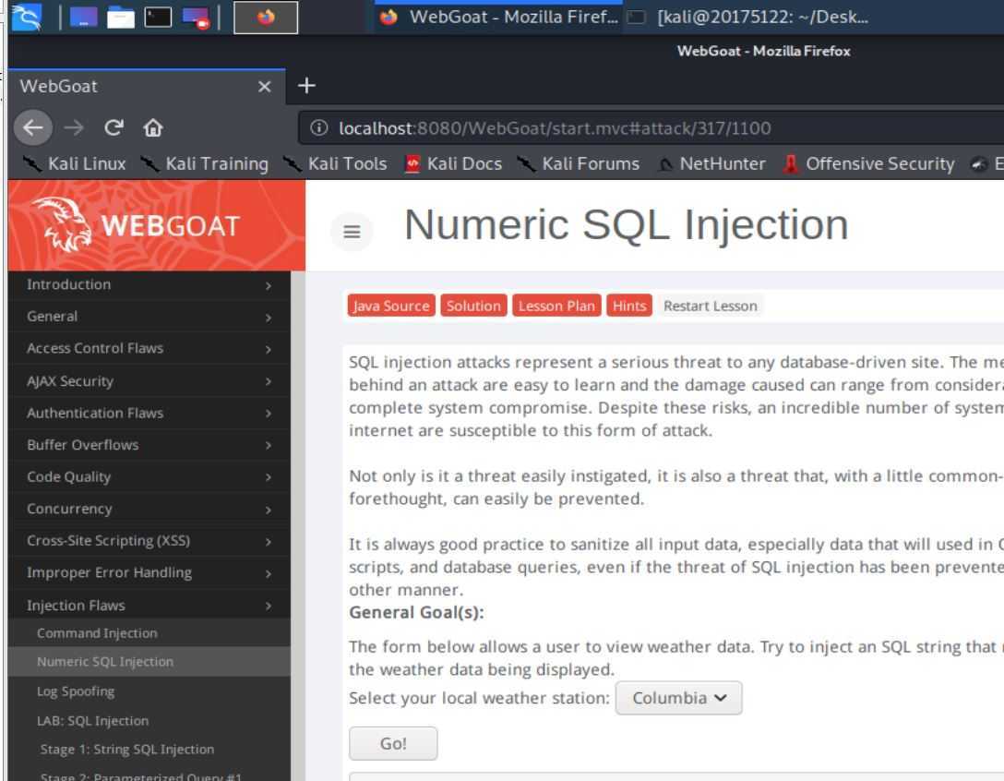Open the Kali Docs bookmark

(453, 164)
